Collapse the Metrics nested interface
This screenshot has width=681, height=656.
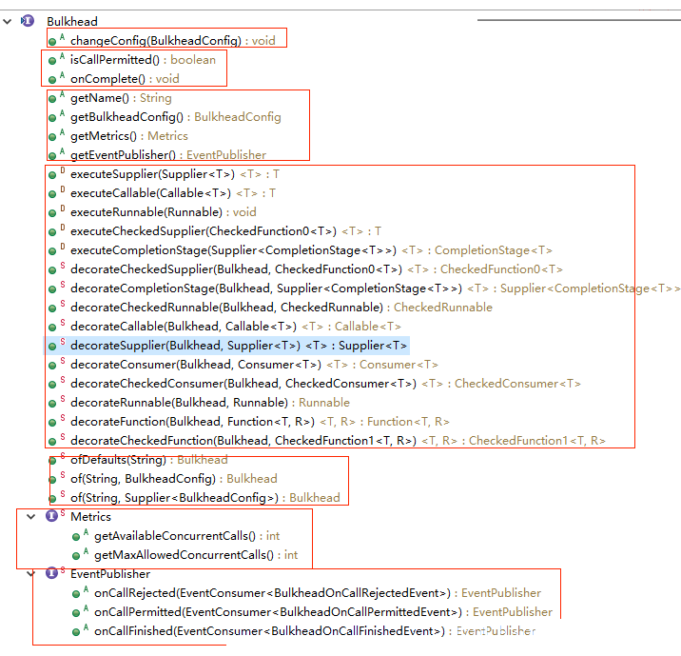(x=30, y=516)
